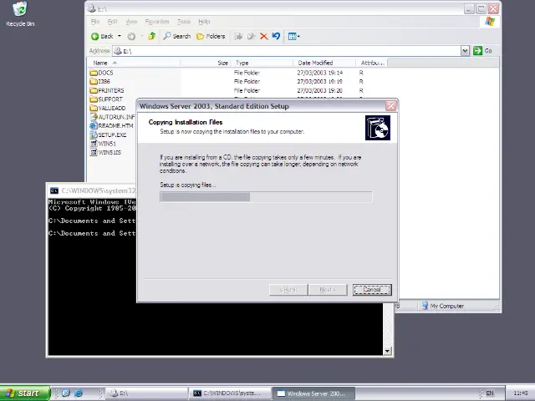Click the red Delete X icon
Viewport: 535px width, 401px height.
pyautogui.click(x=264, y=36)
